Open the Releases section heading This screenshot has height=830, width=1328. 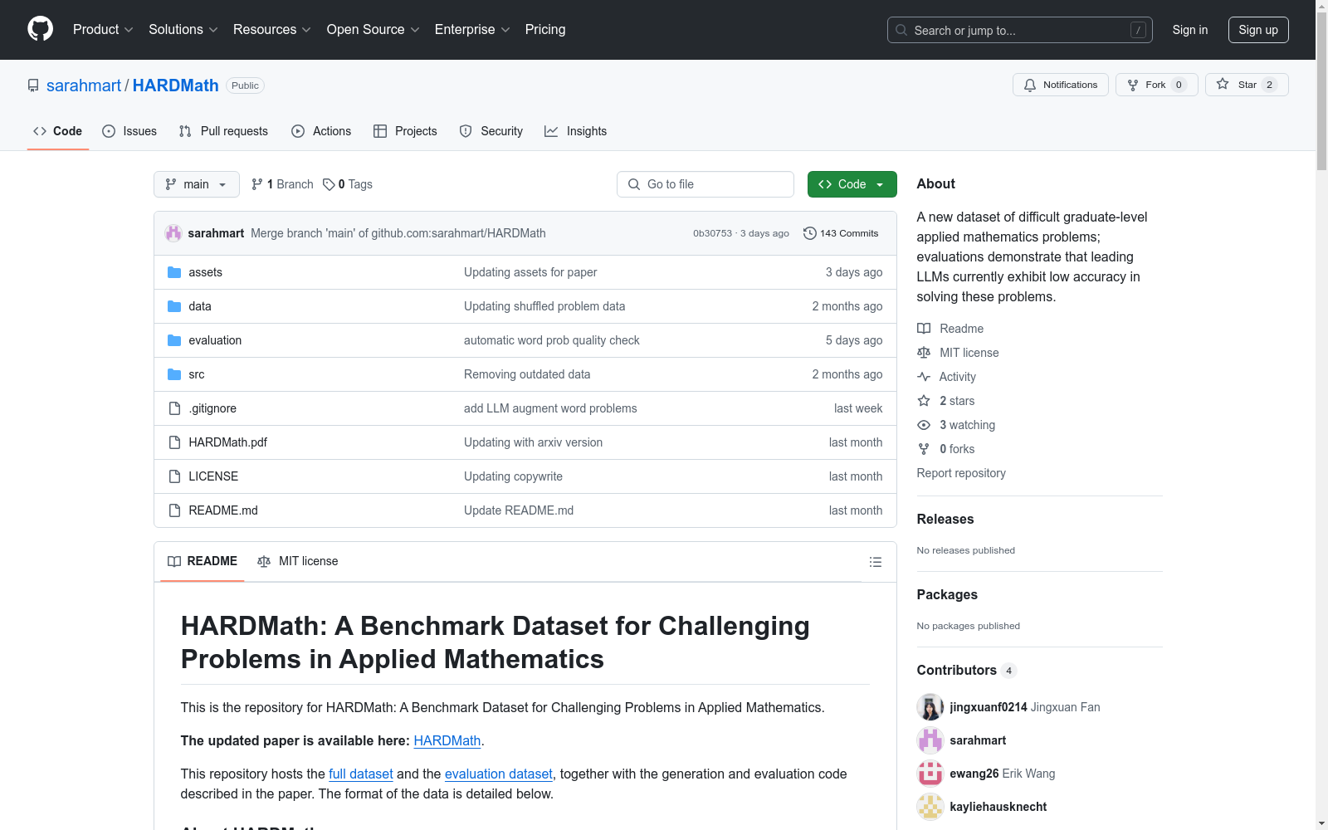(945, 519)
